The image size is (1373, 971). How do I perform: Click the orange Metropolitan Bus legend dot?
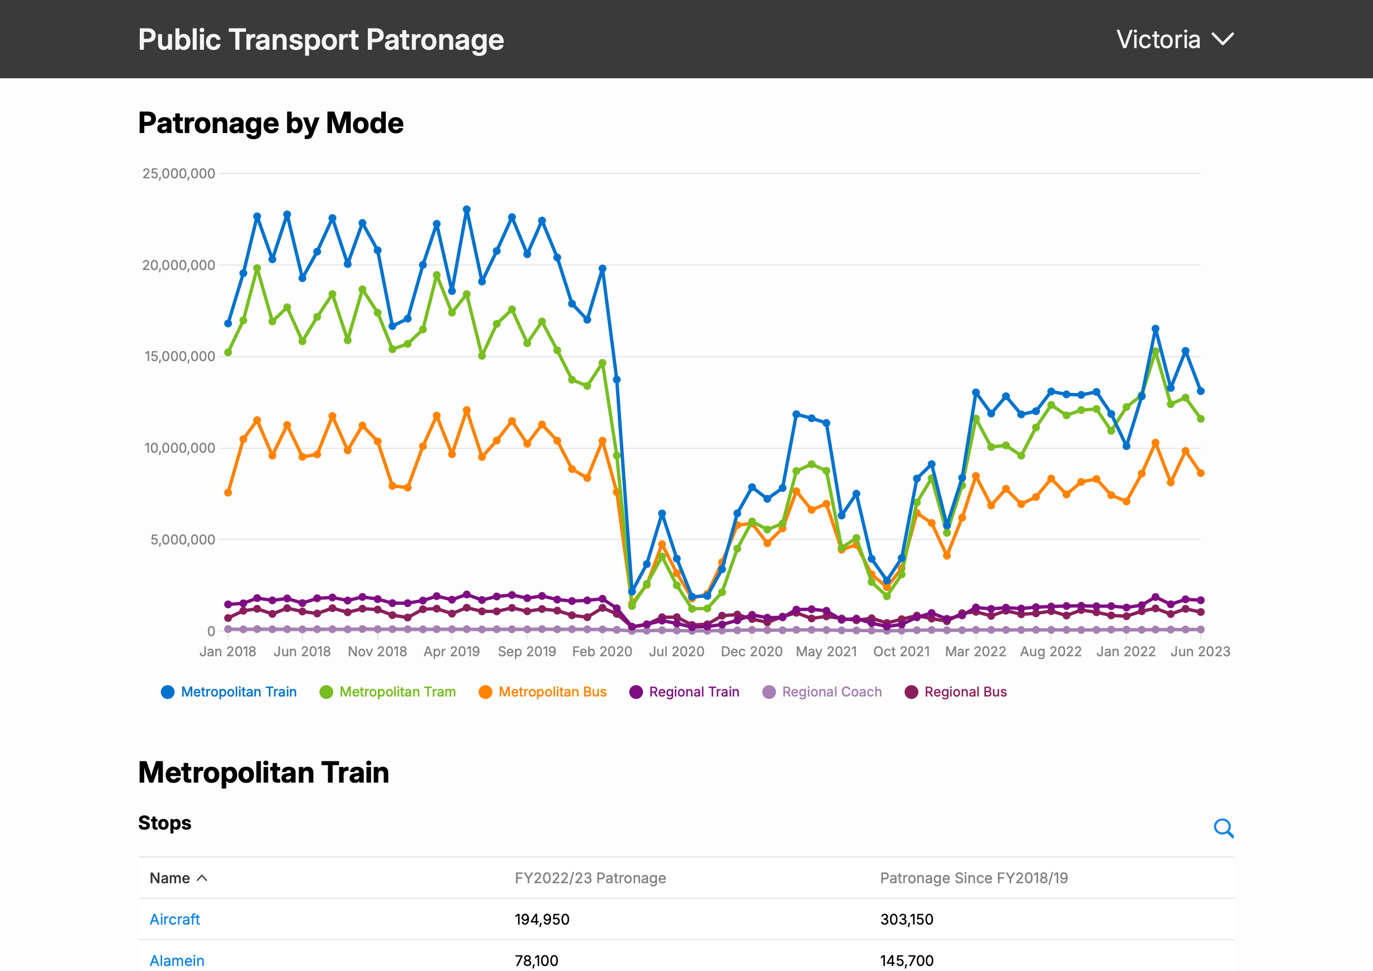pyautogui.click(x=485, y=692)
